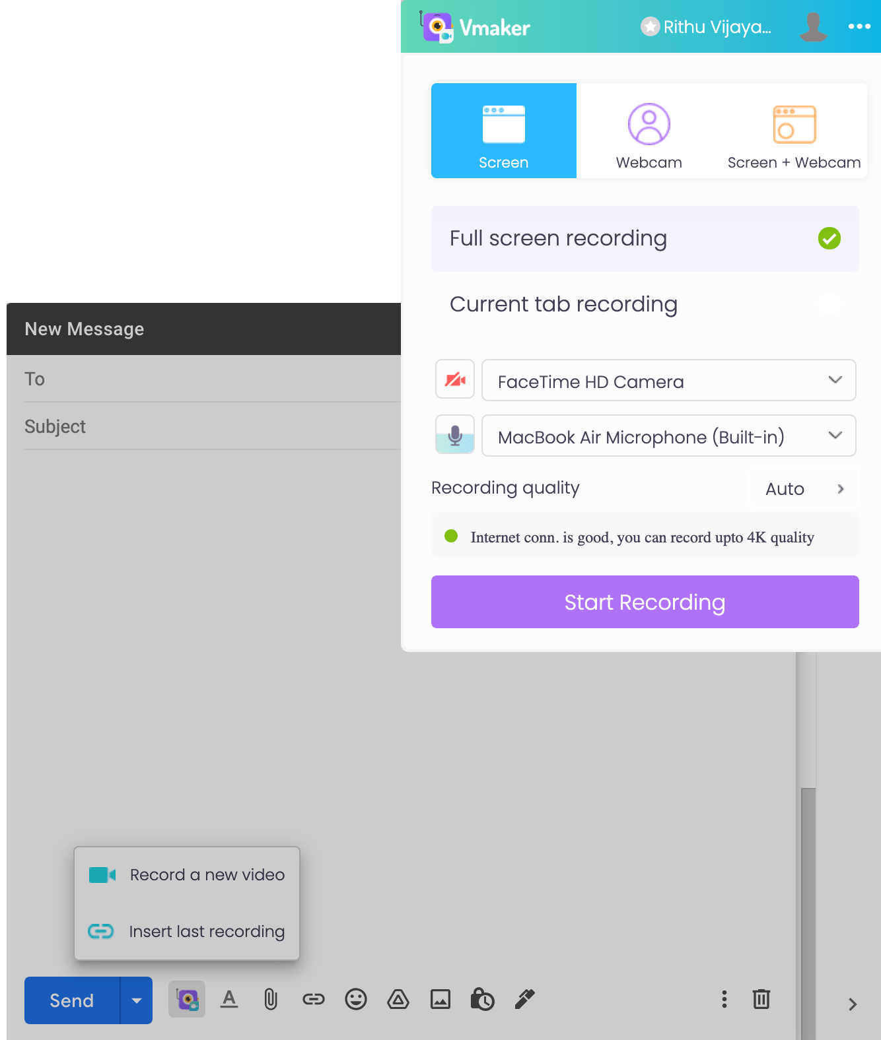This screenshot has height=1040, width=881.
Task: Open the FaceTime HD Camera dropdown
Action: point(669,380)
